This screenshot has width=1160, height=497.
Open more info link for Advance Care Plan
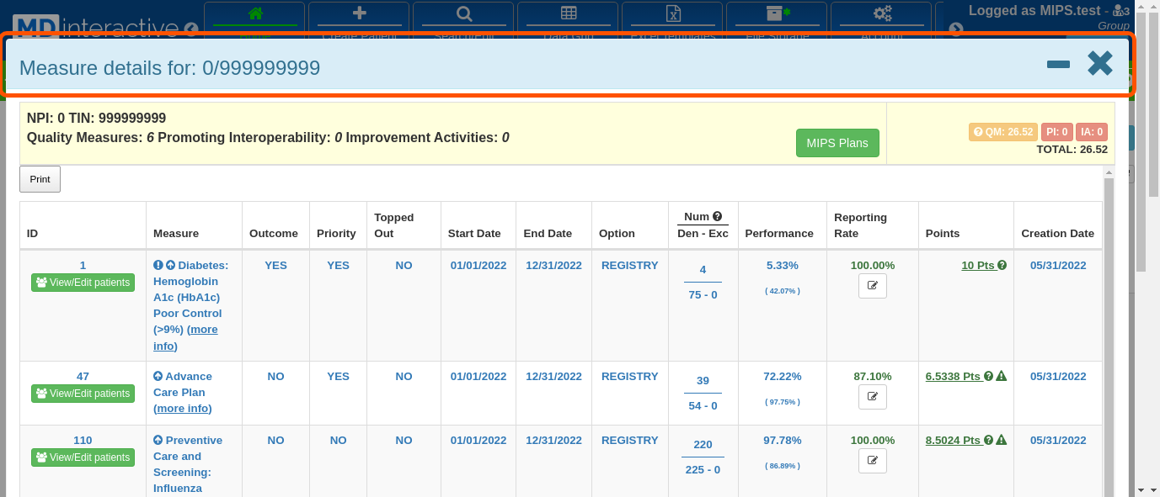(183, 409)
